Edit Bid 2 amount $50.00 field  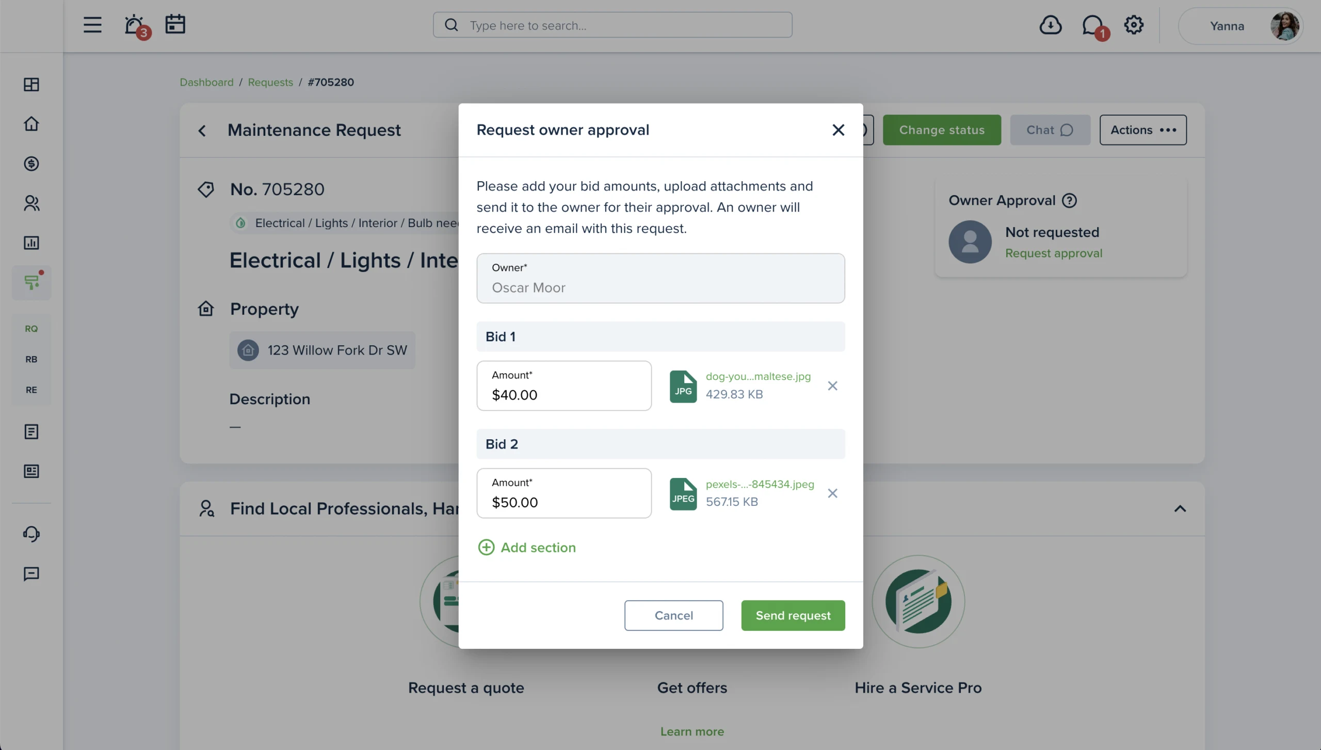(564, 493)
